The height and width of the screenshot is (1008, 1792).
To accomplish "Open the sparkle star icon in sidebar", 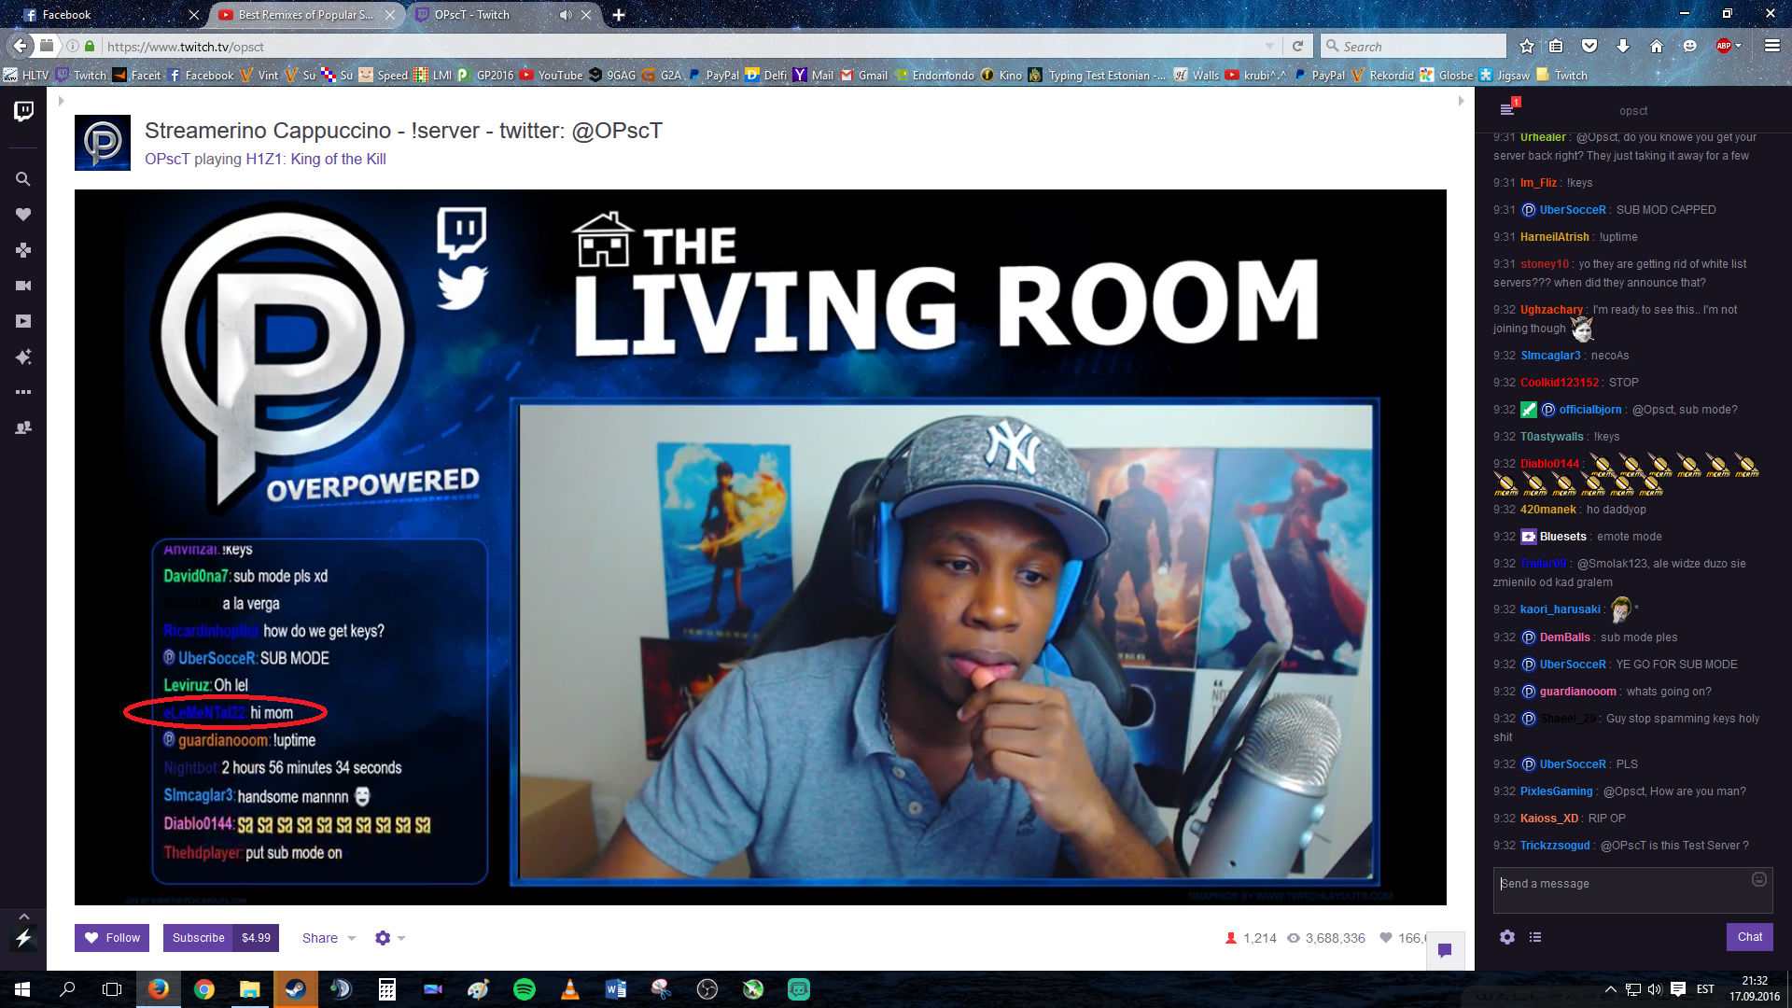I will pos(23,357).
